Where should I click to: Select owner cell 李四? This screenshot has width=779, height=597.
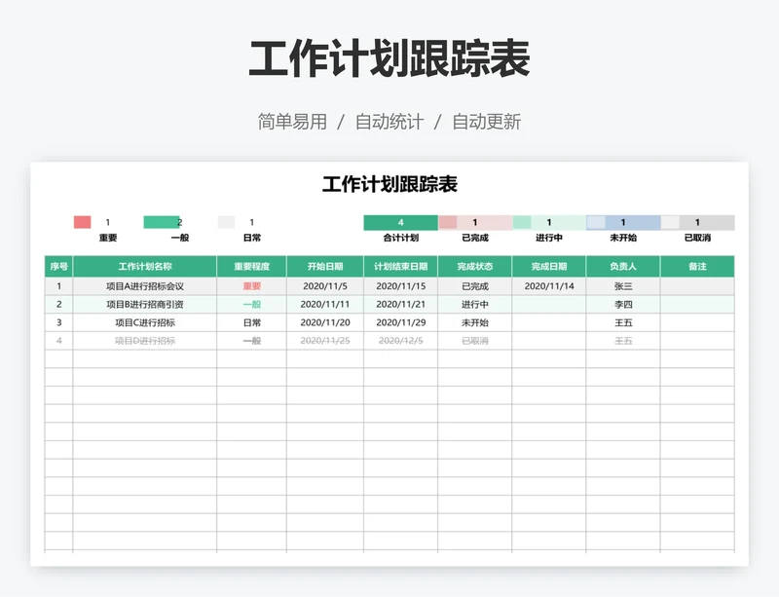click(623, 304)
